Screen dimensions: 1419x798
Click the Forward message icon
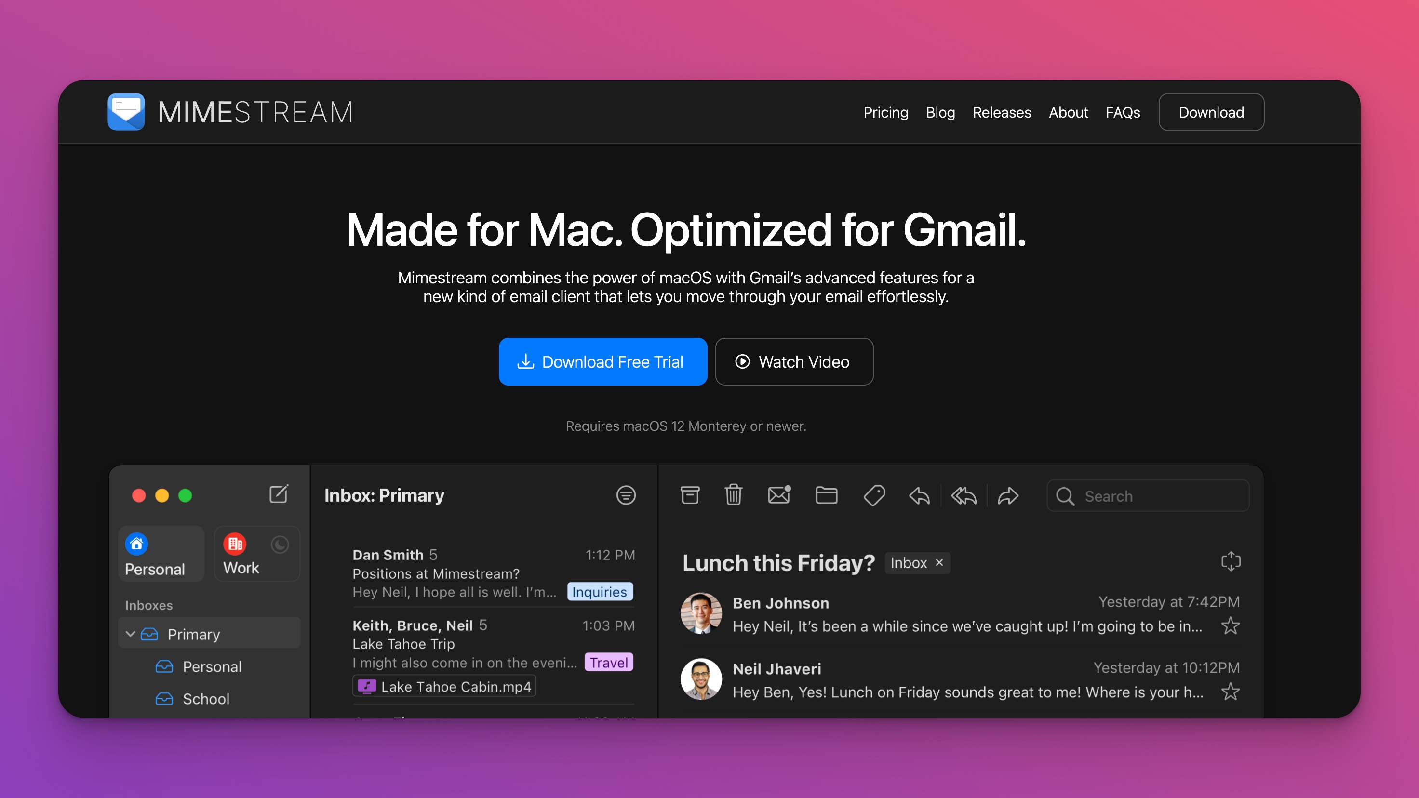click(1009, 495)
